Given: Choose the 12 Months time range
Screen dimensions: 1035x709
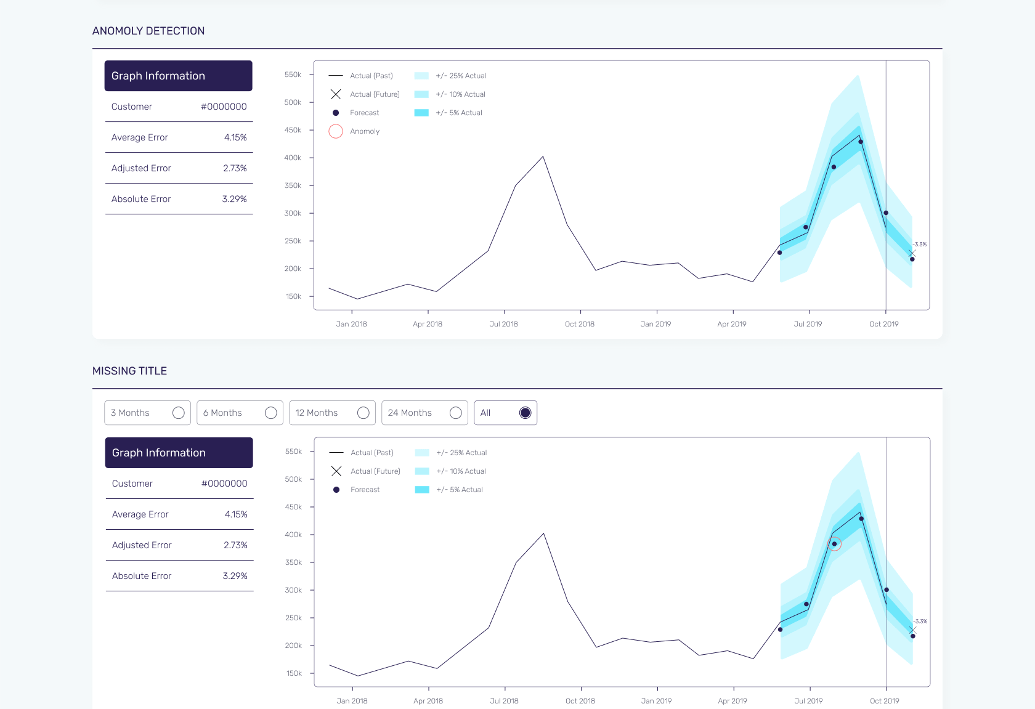Looking at the screenshot, I should (x=332, y=413).
